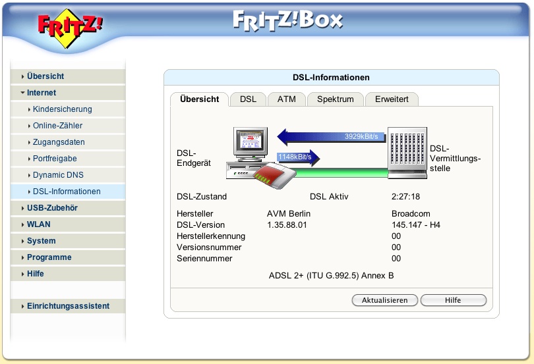Image resolution: width=534 pixels, height=364 pixels.
Task: Click the FRITZ!Box title banner
Action: (288, 20)
